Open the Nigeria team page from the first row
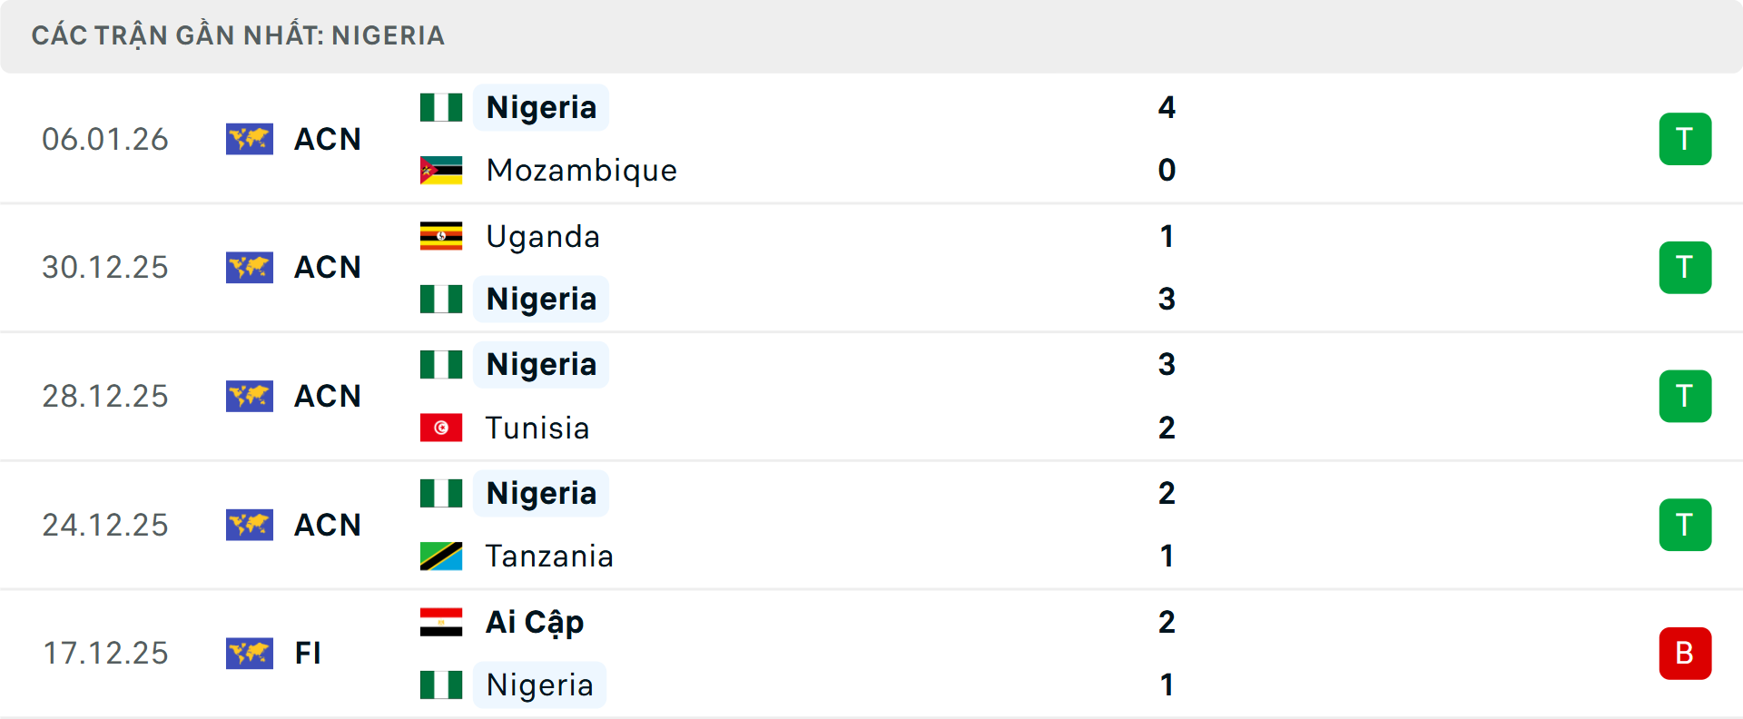Viewport: 1743px width, 719px height. [x=541, y=106]
